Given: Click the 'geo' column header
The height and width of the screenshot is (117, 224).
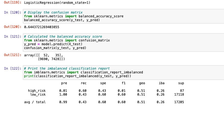Looking at the screenshot, I should (142, 83).
